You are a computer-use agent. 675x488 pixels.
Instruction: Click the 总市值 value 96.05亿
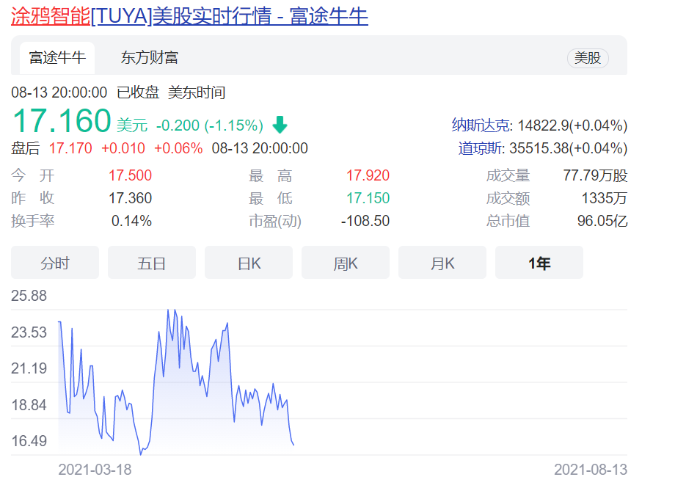pos(602,221)
